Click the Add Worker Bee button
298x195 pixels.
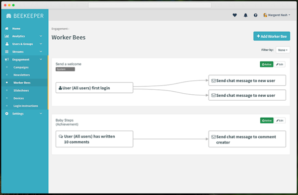(272, 36)
